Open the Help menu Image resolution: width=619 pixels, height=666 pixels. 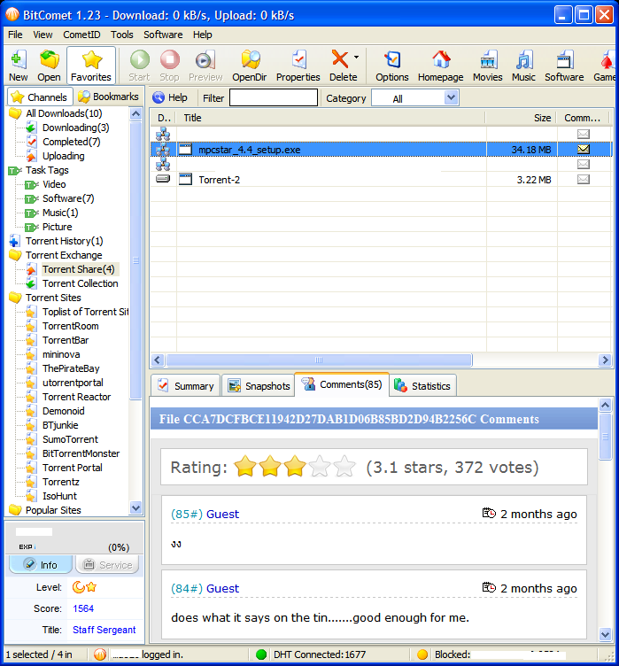coord(202,35)
